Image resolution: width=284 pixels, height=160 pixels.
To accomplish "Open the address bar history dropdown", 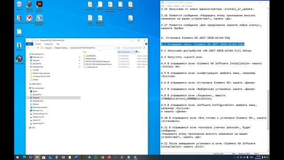I will [116, 48].
